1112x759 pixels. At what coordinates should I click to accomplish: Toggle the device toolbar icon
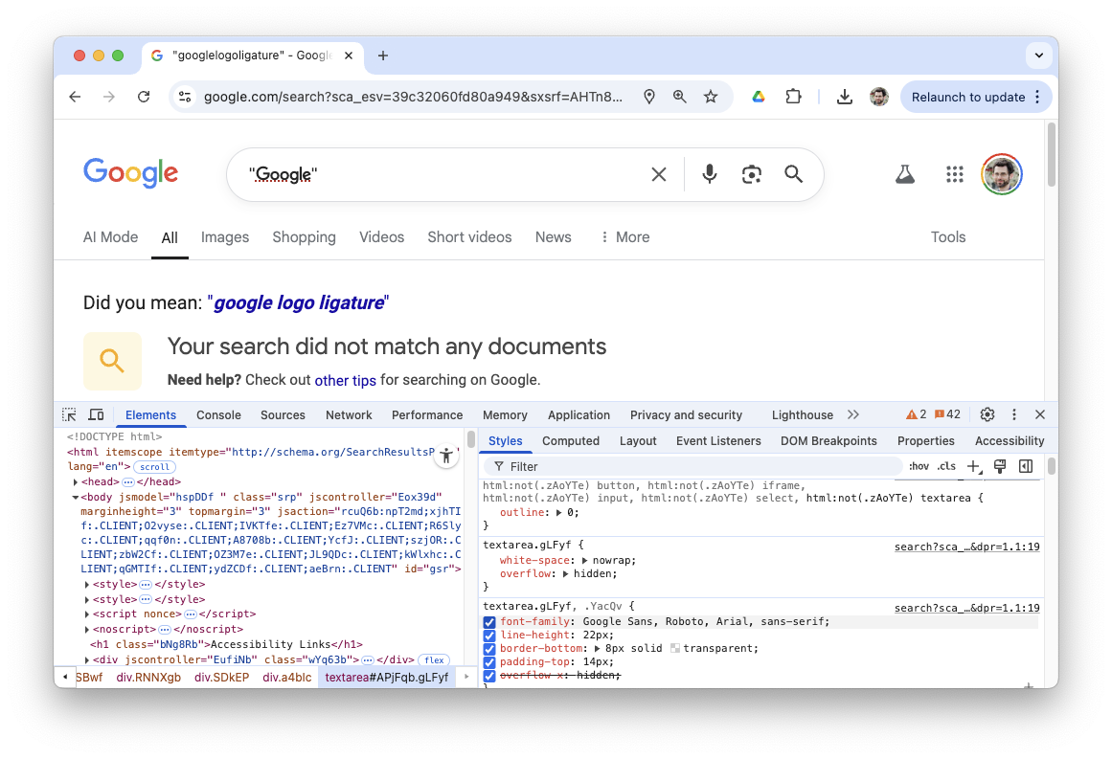(96, 414)
